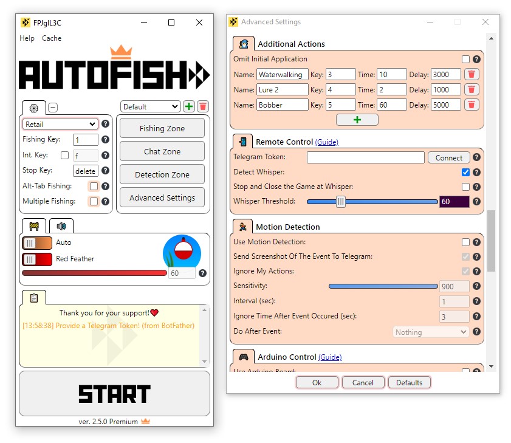Switch to the barrier filter tab
The height and width of the screenshot is (443, 511).
click(34, 226)
